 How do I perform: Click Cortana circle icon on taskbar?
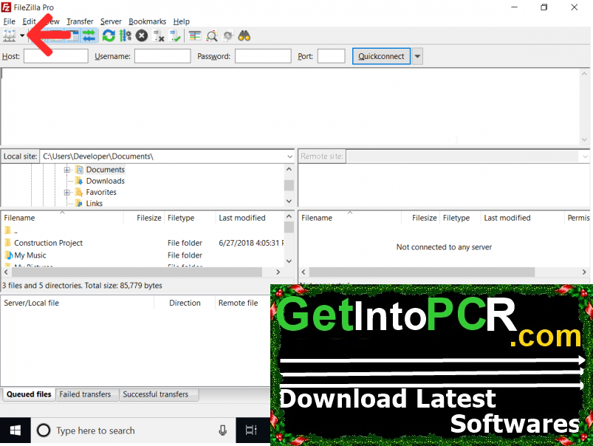(x=43, y=430)
